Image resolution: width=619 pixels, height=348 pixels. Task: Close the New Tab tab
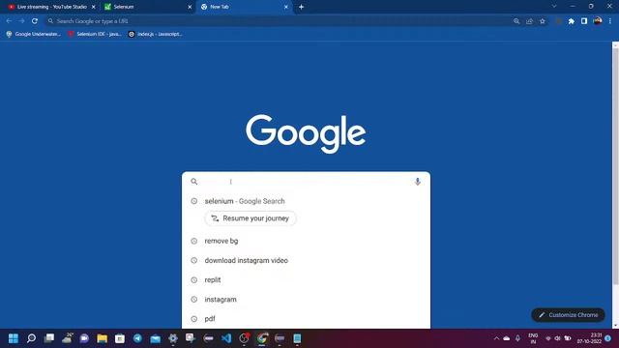pos(286,7)
